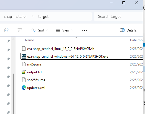Select the output.txt file name

coord(34,72)
